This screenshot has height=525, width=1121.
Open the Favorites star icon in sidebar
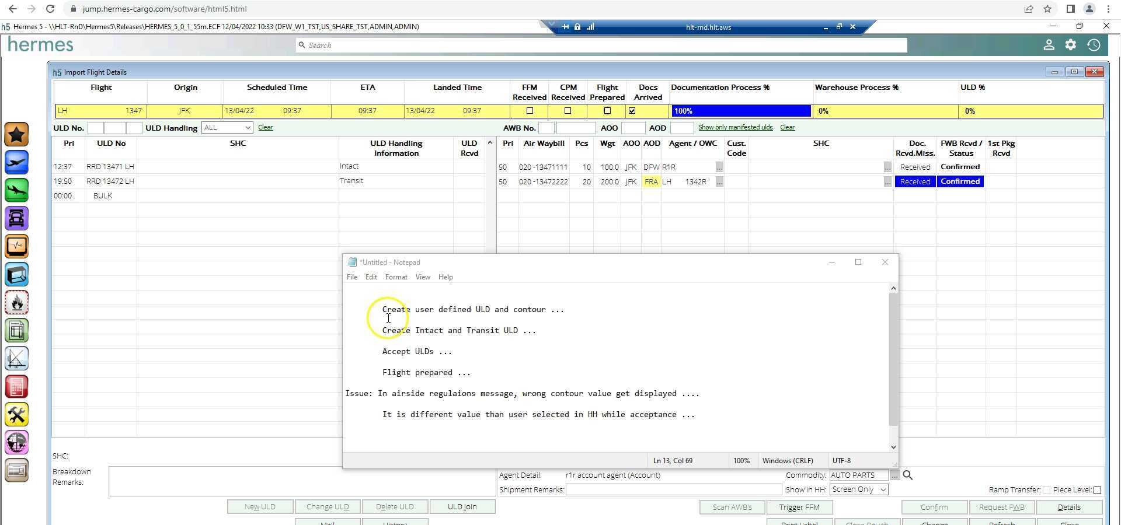point(16,135)
